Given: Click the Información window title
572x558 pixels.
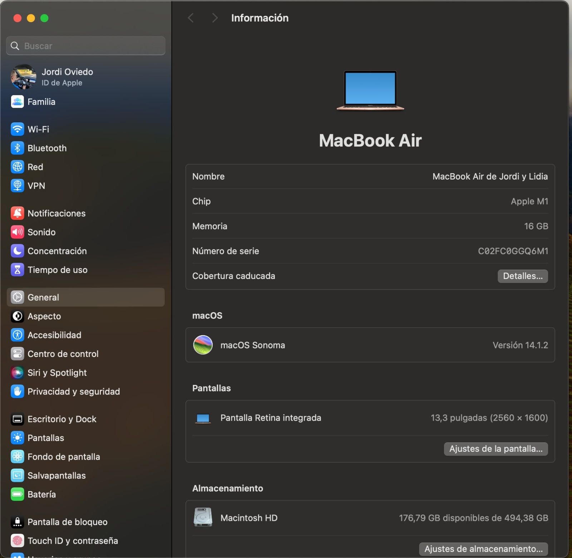Looking at the screenshot, I should (260, 18).
